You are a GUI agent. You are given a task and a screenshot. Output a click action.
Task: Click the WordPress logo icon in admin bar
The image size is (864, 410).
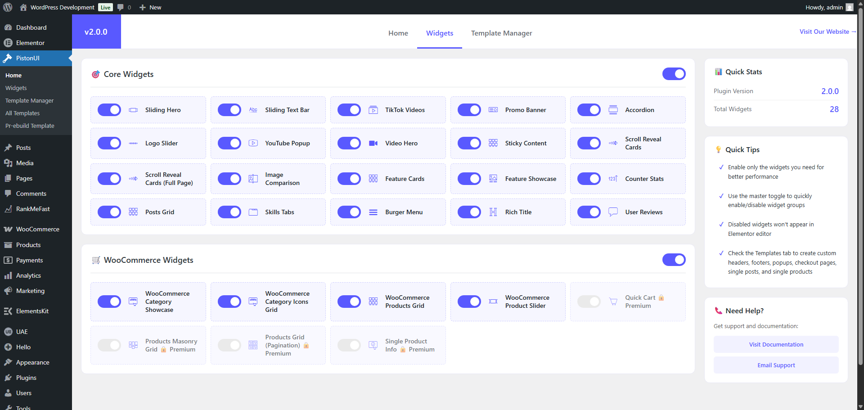tap(8, 7)
